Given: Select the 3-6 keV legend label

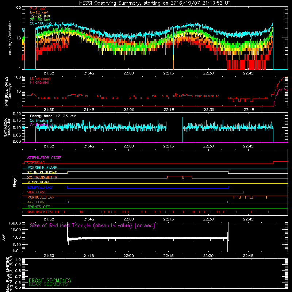Looking at the screenshot, I should pos(38,9).
